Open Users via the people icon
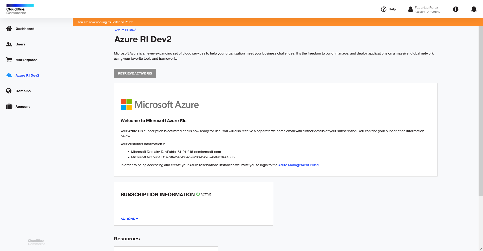 pyautogui.click(x=9, y=44)
